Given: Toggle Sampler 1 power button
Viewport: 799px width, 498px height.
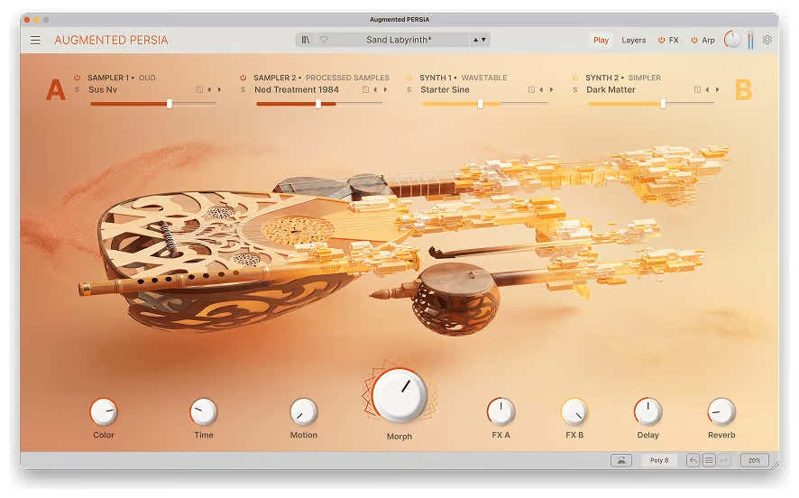Looking at the screenshot, I should pyautogui.click(x=77, y=78).
